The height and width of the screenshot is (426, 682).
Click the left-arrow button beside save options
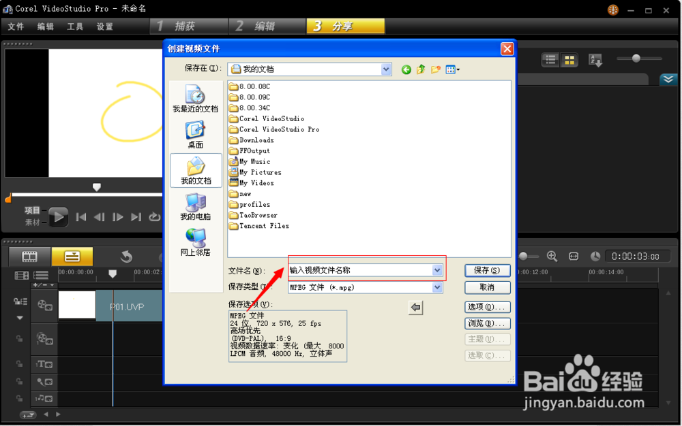tap(416, 308)
